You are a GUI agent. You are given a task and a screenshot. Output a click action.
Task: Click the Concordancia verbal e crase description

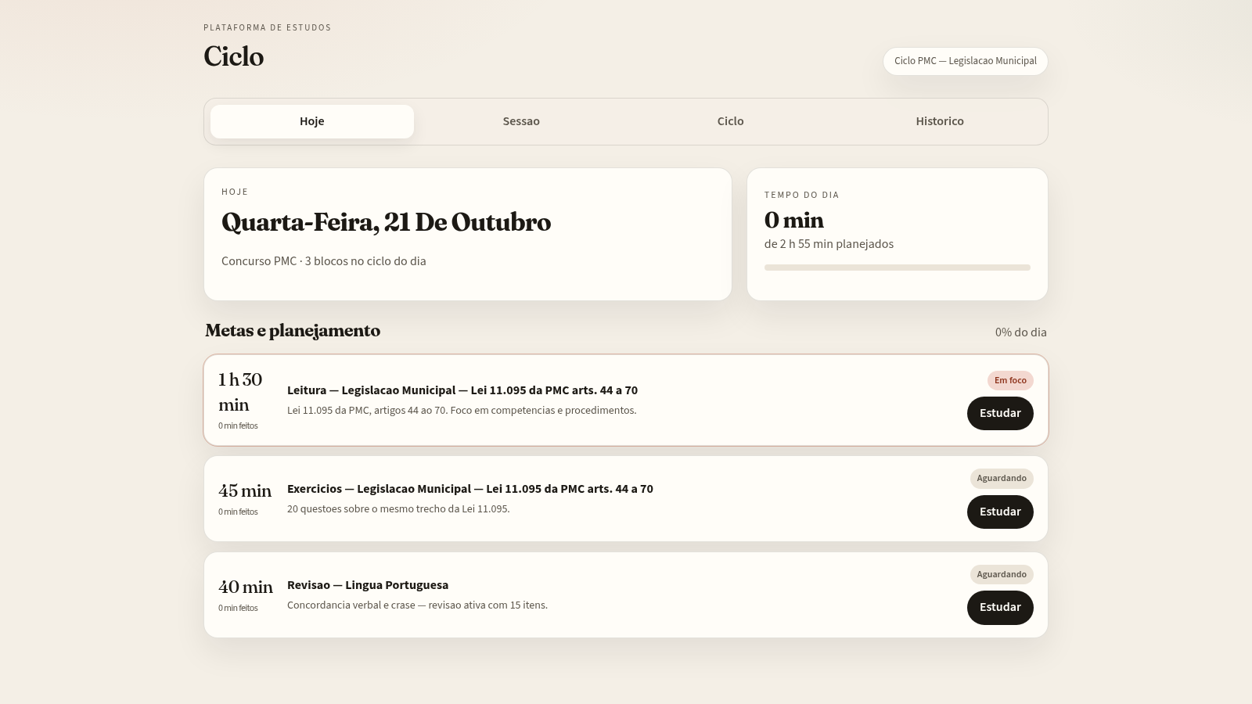click(417, 605)
